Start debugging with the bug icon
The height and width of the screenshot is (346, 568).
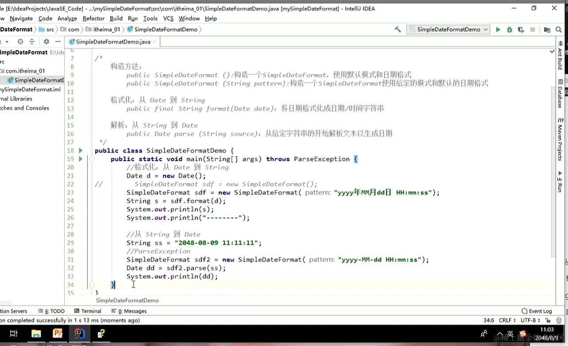[x=510, y=30]
